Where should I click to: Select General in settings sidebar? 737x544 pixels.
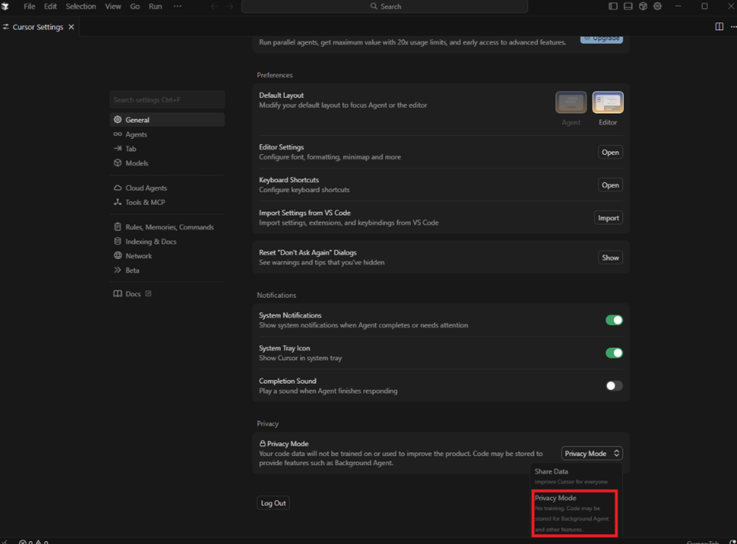coord(167,120)
